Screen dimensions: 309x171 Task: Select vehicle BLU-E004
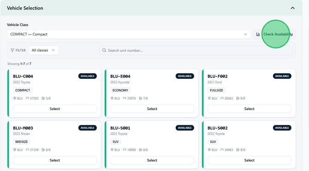coord(152,109)
